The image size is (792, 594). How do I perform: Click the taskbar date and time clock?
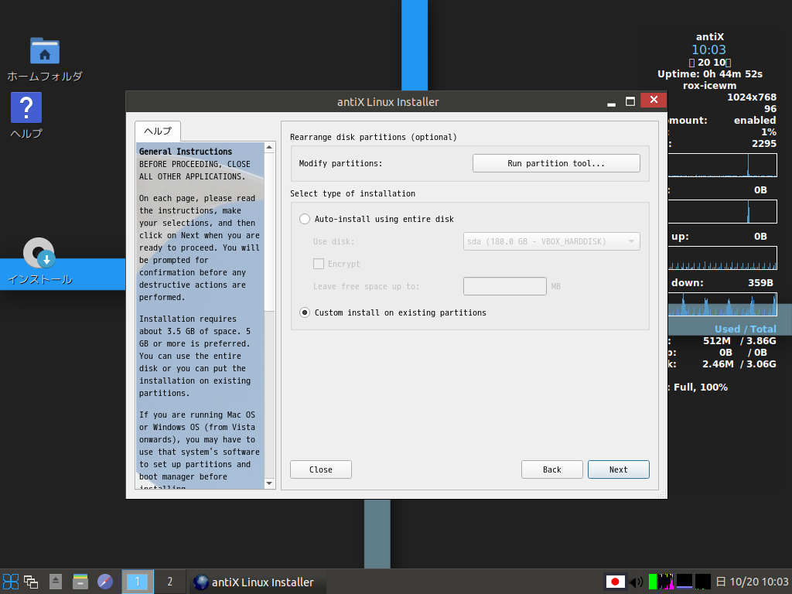753,582
